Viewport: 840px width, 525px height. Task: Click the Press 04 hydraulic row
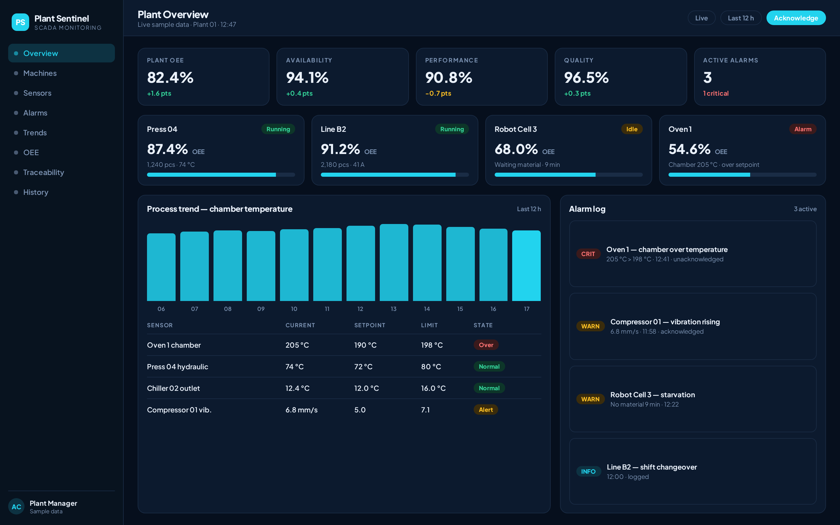click(344, 366)
